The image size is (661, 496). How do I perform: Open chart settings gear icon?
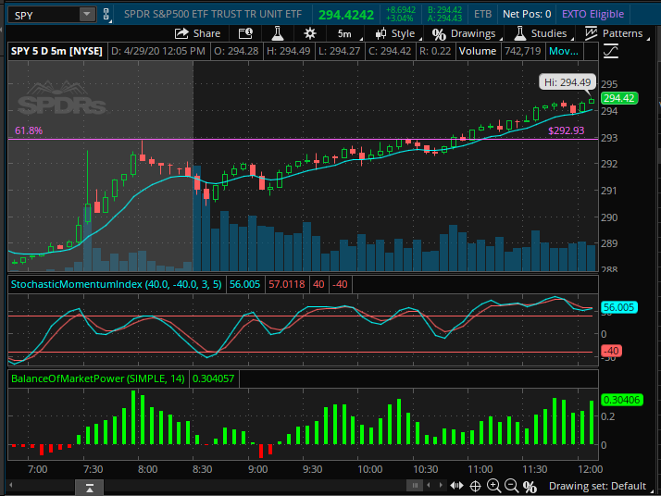[x=310, y=33]
